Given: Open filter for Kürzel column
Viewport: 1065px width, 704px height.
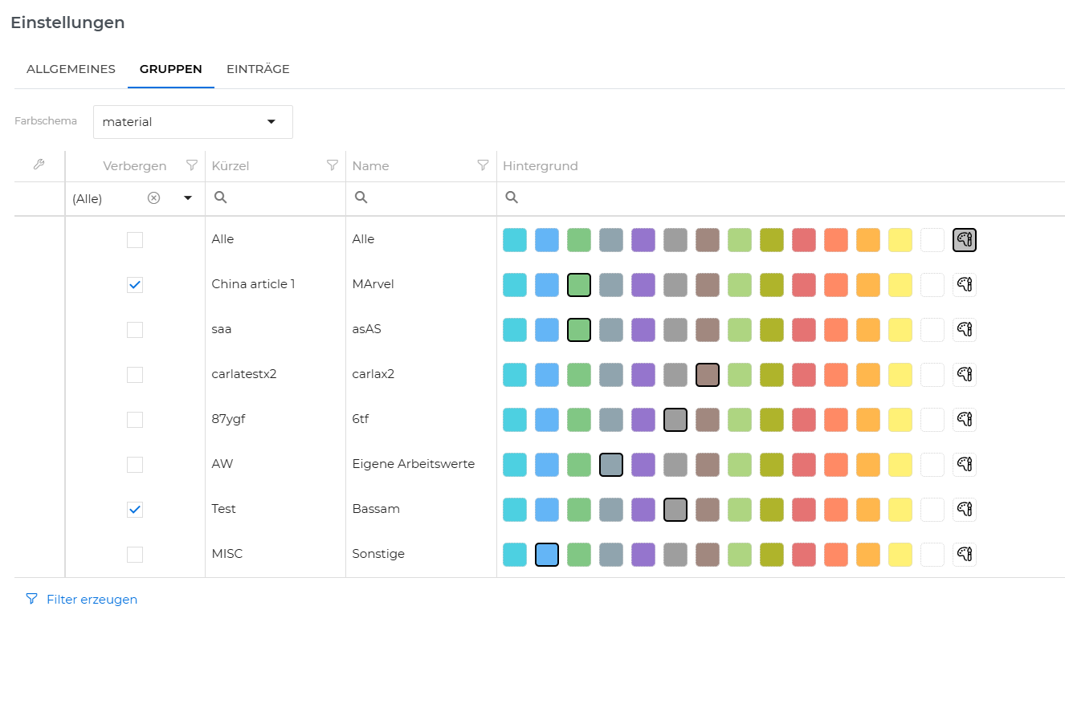Looking at the screenshot, I should [332, 165].
